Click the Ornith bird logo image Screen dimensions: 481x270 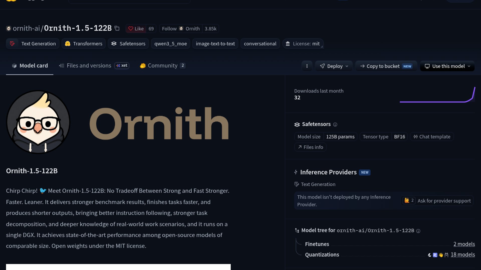[38, 122]
